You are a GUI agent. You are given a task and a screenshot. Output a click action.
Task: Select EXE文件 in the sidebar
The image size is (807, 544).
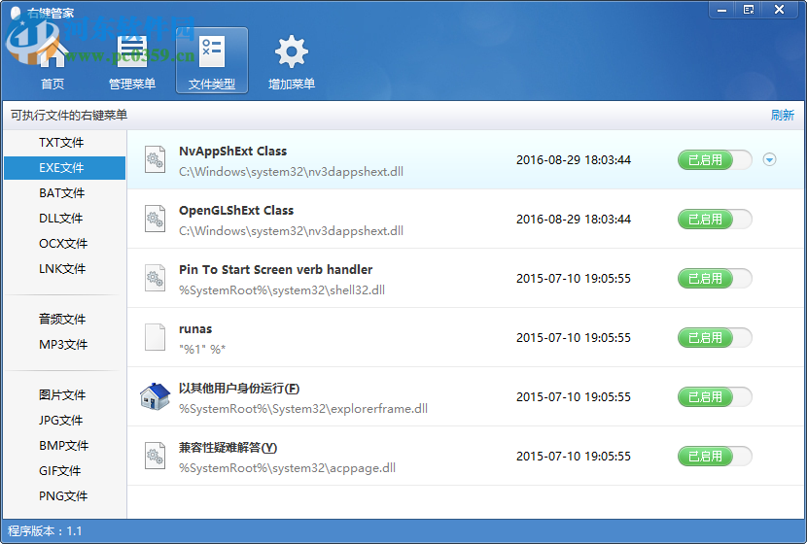coord(64,168)
